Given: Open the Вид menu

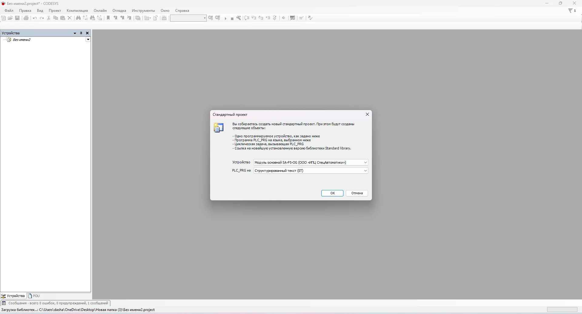Looking at the screenshot, I should tap(40, 11).
